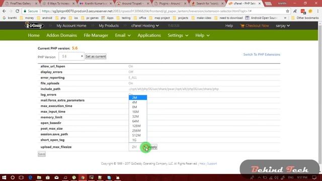Click the Set as current button

click(96, 56)
